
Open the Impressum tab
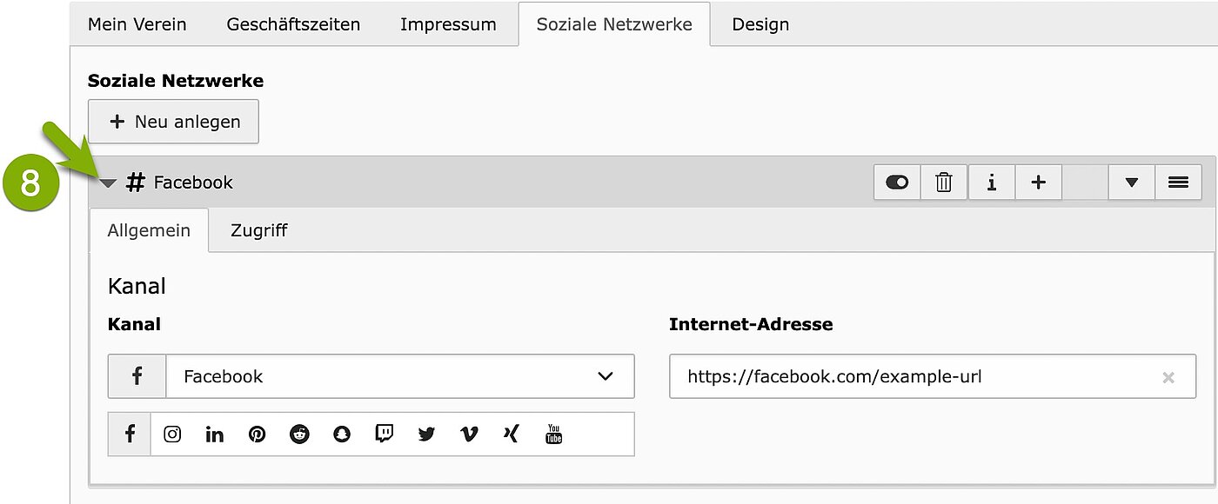click(448, 24)
